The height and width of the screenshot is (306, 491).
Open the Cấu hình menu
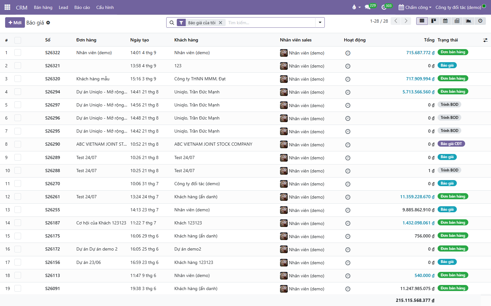(105, 7)
